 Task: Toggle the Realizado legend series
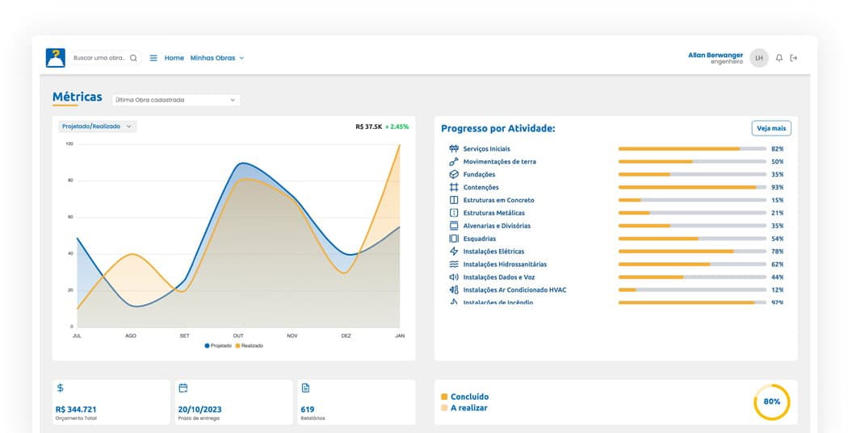250,346
